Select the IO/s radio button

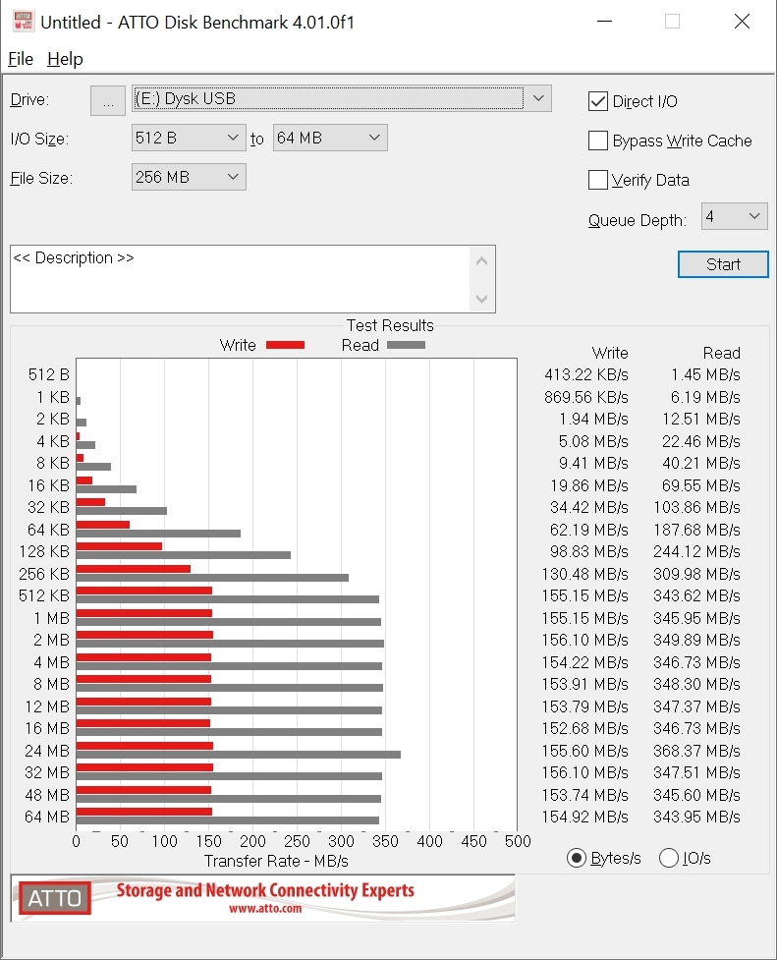point(669,858)
